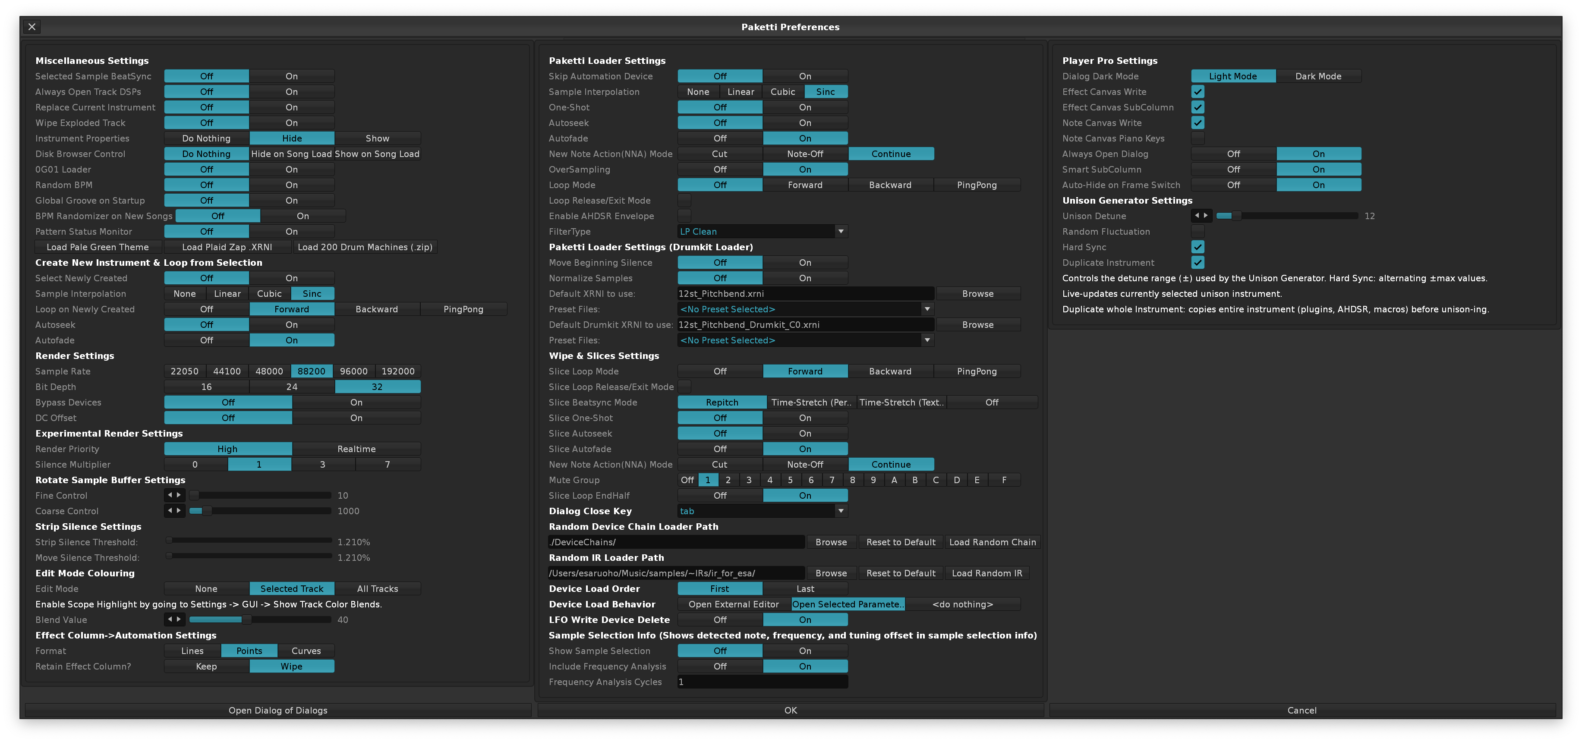Open FilterType LP Clean dropdown

pos(763,231)
